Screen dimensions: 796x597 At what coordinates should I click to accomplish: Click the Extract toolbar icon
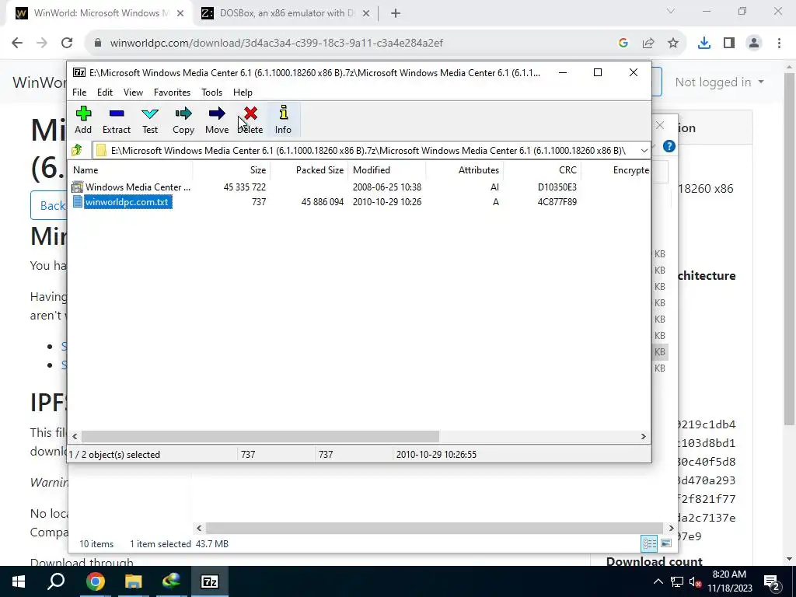(117, 113)
